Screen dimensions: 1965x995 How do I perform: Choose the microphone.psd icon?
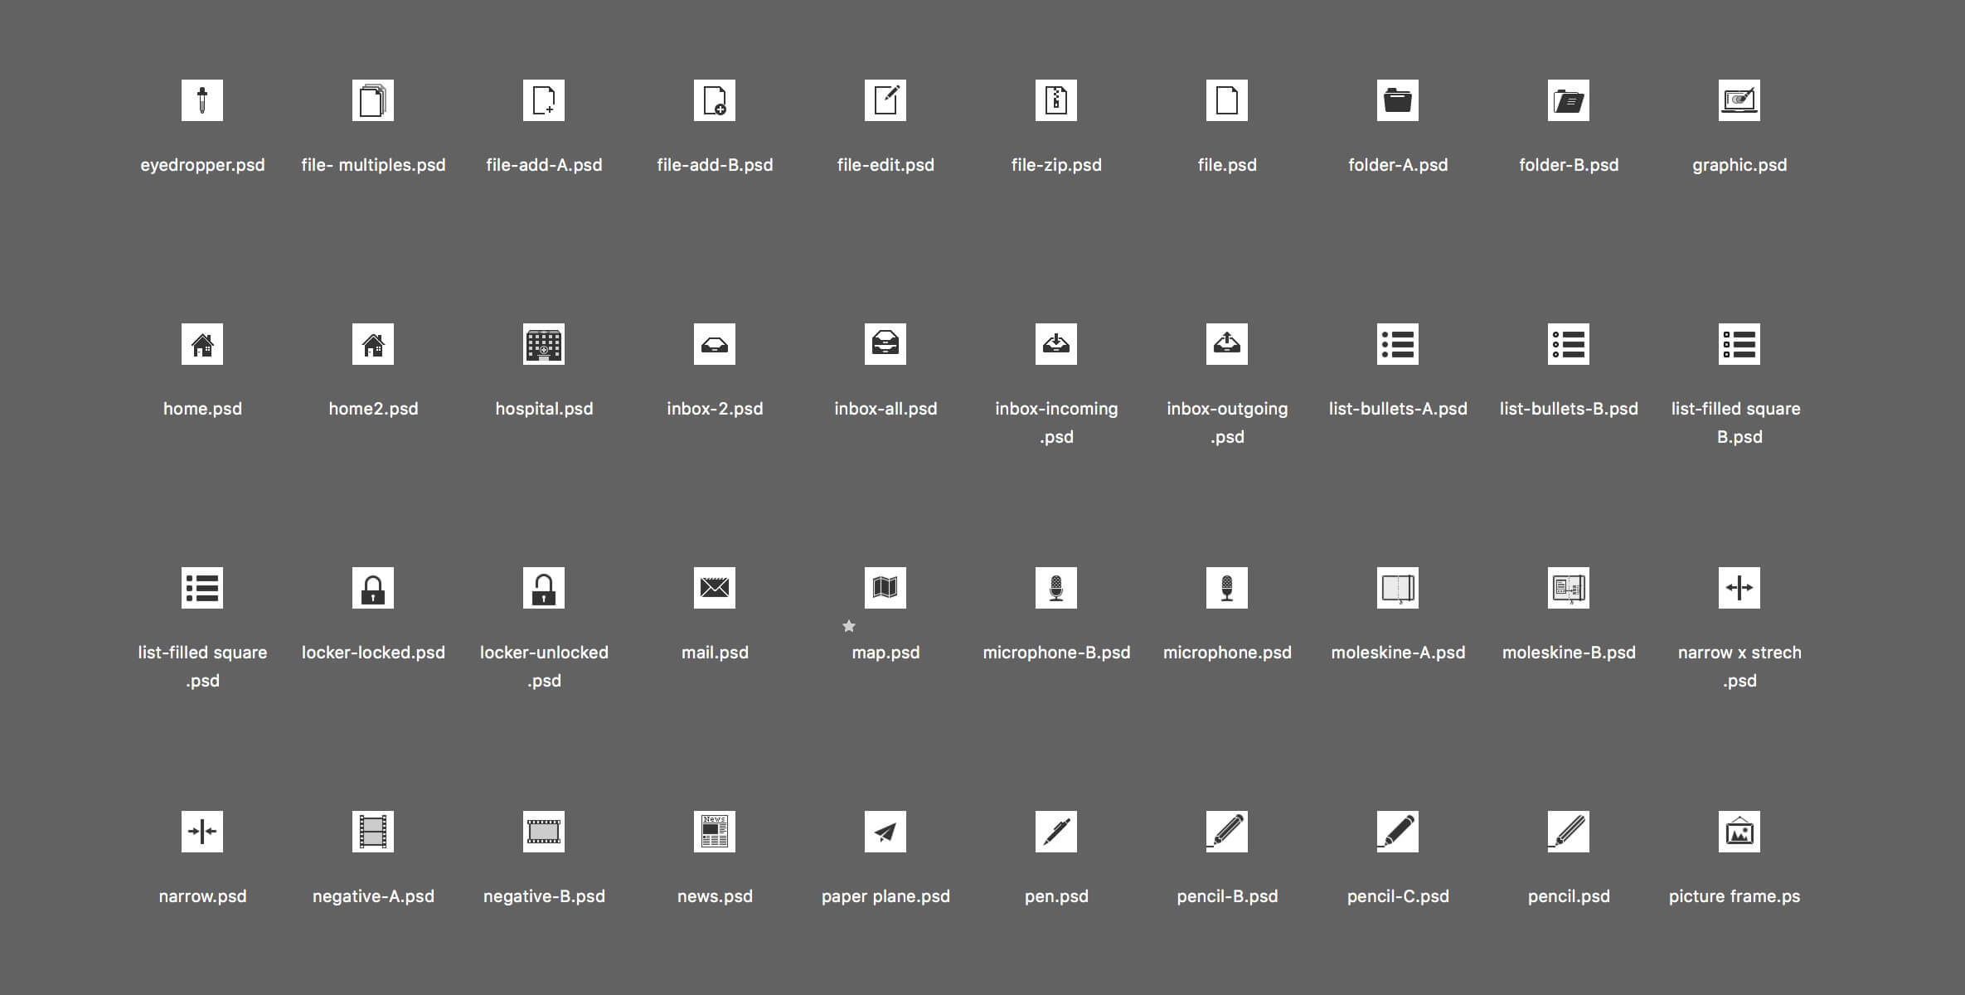1227,588
